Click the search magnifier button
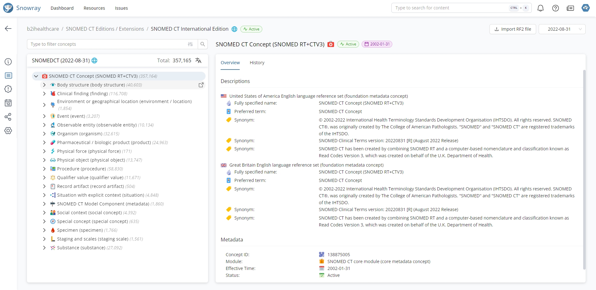Viewport: 596px width, 290px height. click(x=203, y=44)
